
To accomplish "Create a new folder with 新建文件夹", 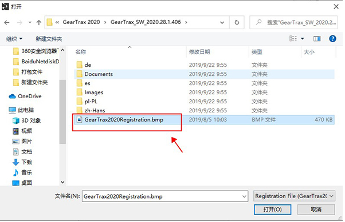I will click(x=49, y=39).
